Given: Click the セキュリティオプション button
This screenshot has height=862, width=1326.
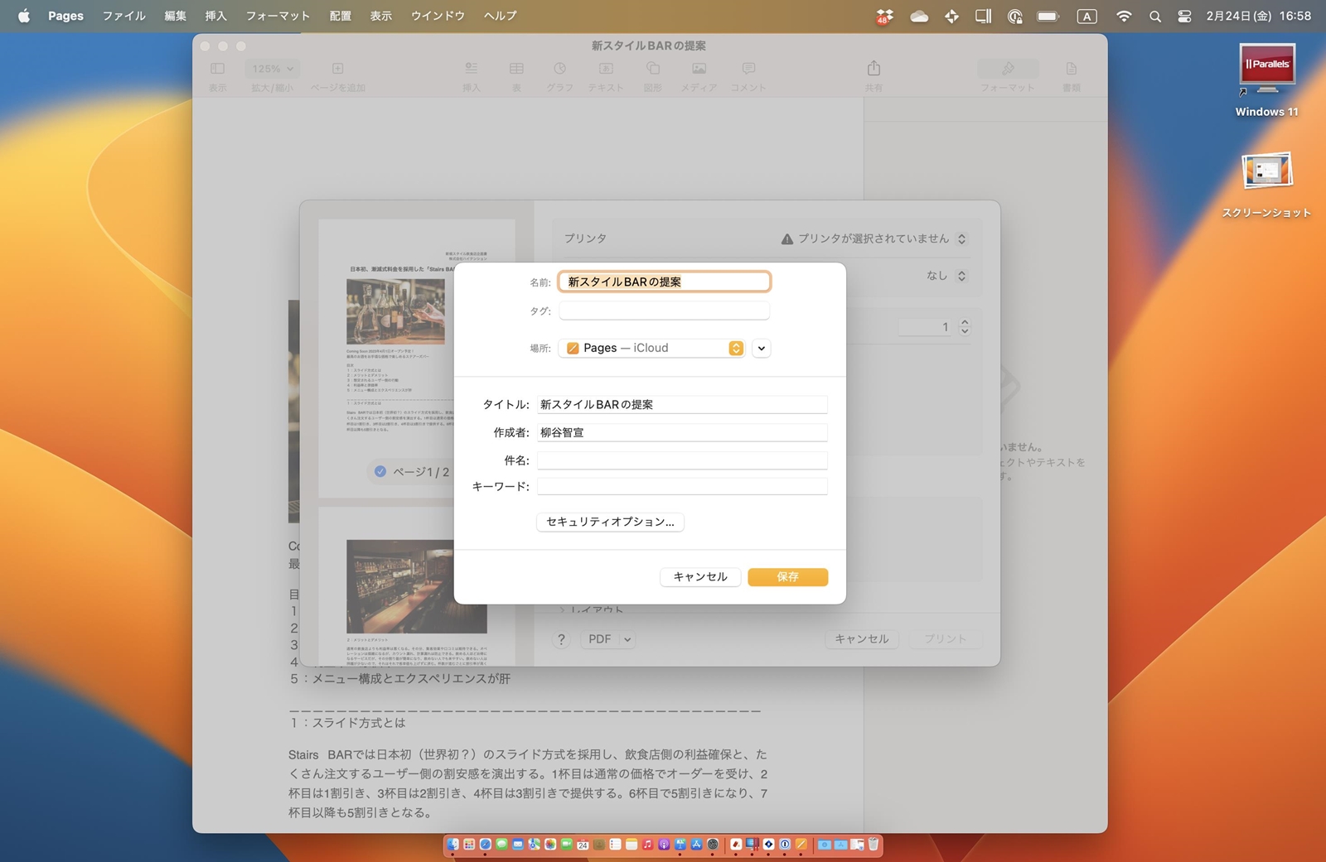Looking at the screenshot, I should click(x=609, y=522).
